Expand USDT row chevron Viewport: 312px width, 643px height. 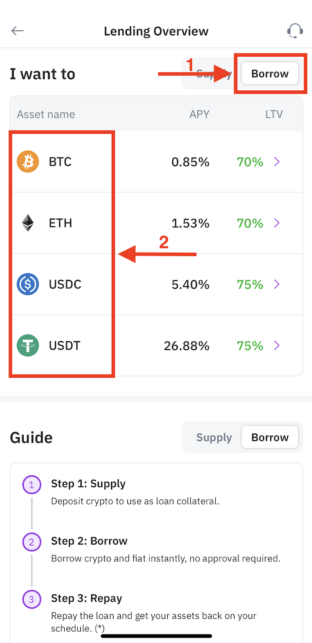[x=277, y=346]
